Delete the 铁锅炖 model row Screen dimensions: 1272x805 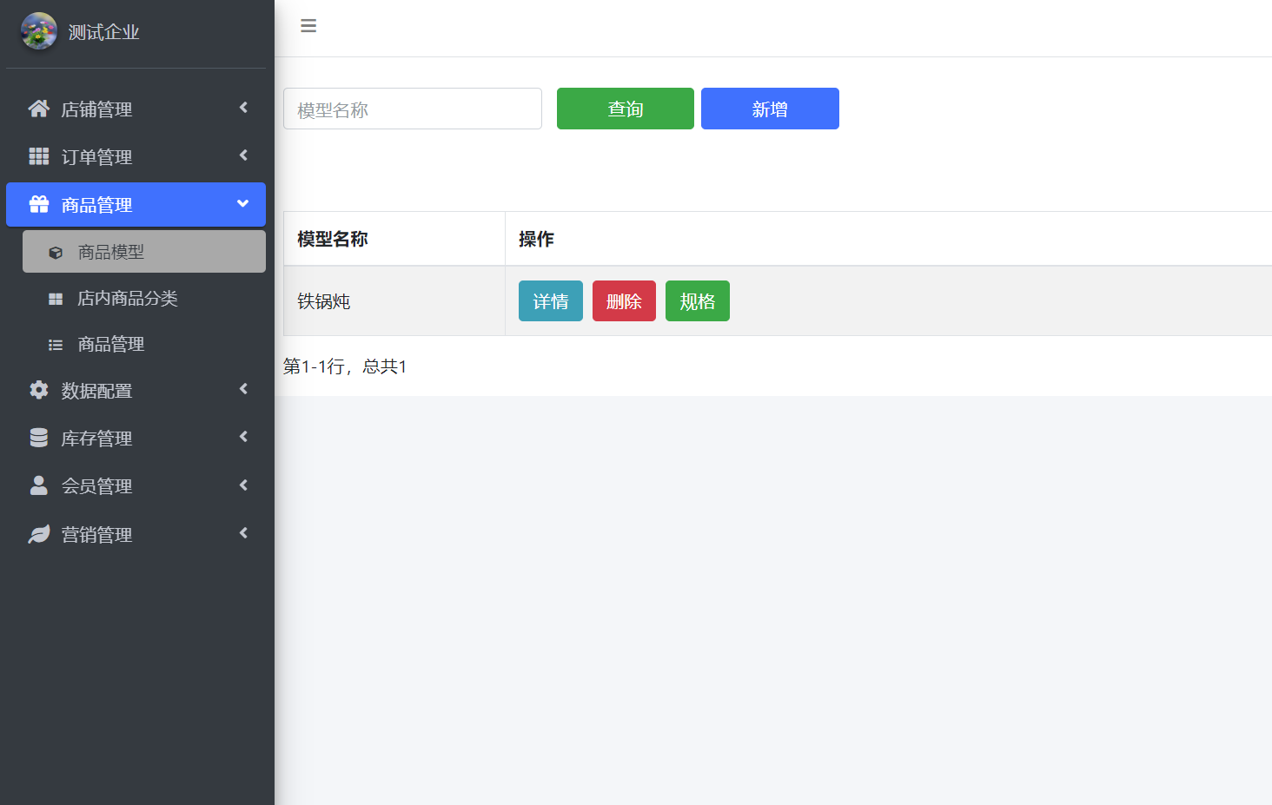(624, 301)
